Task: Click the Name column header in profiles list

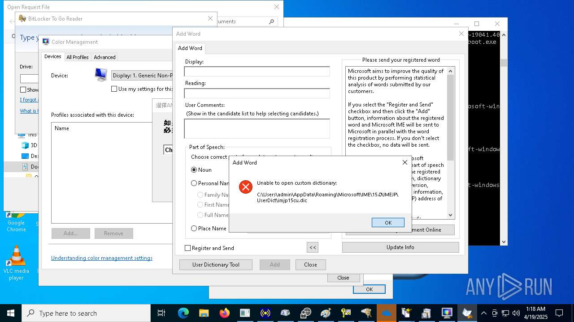Action: 62,128
